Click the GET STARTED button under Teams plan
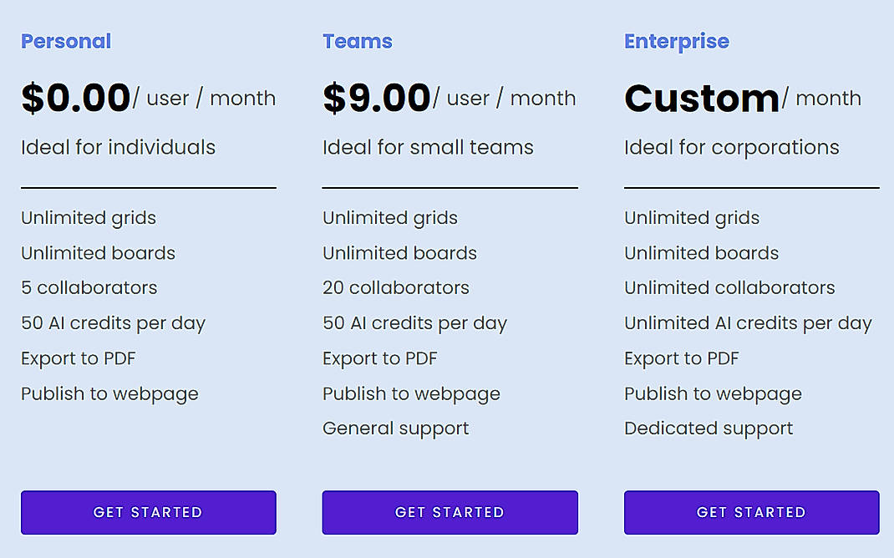 click(x=450, y=512)
